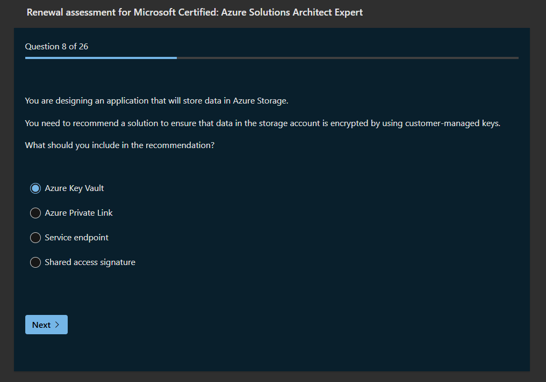Click the Next button
546x382 pixels.
pos(46,325)
